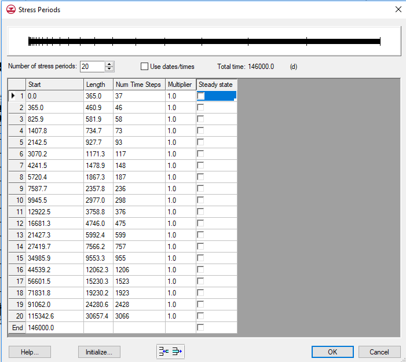The image size is (406, 362).
Task: Toggle Steady state for stress period 8
Action: [x=200, y=177]
